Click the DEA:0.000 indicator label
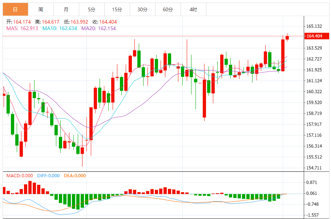331x219 pixels. click(75, 175)
